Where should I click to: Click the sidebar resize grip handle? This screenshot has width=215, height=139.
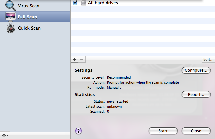click(x=68, y=135)
